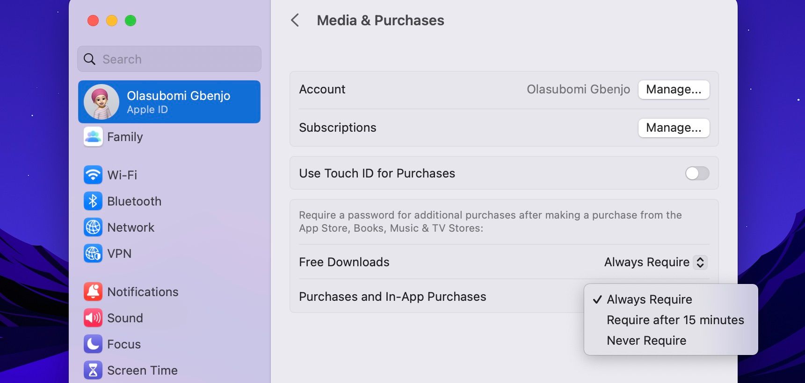Select the Network globe icon
Image resolution: width=805 pixels, height=383 pixels.
[93, 227]
